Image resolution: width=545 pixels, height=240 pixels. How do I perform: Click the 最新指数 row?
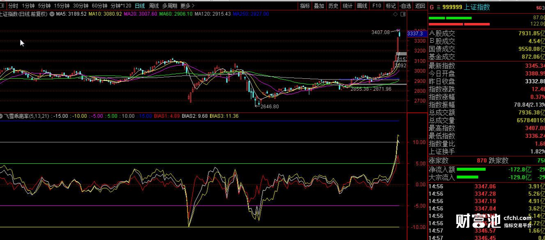coord(487,66)
